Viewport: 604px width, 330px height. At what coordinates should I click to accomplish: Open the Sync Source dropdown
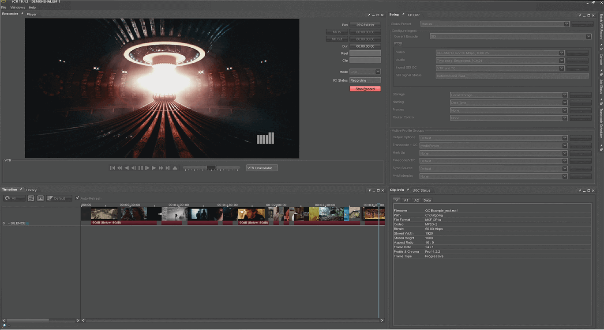pos(493,169)
